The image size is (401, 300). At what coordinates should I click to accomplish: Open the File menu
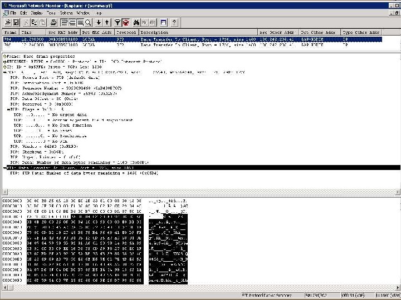[x=13, y=13]
